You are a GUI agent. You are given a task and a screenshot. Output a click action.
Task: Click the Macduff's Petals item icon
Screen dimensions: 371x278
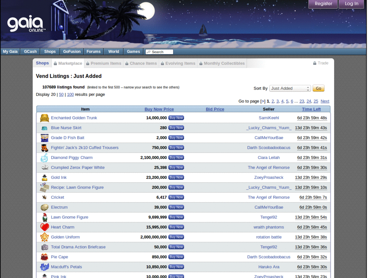(x=45, y=267)
